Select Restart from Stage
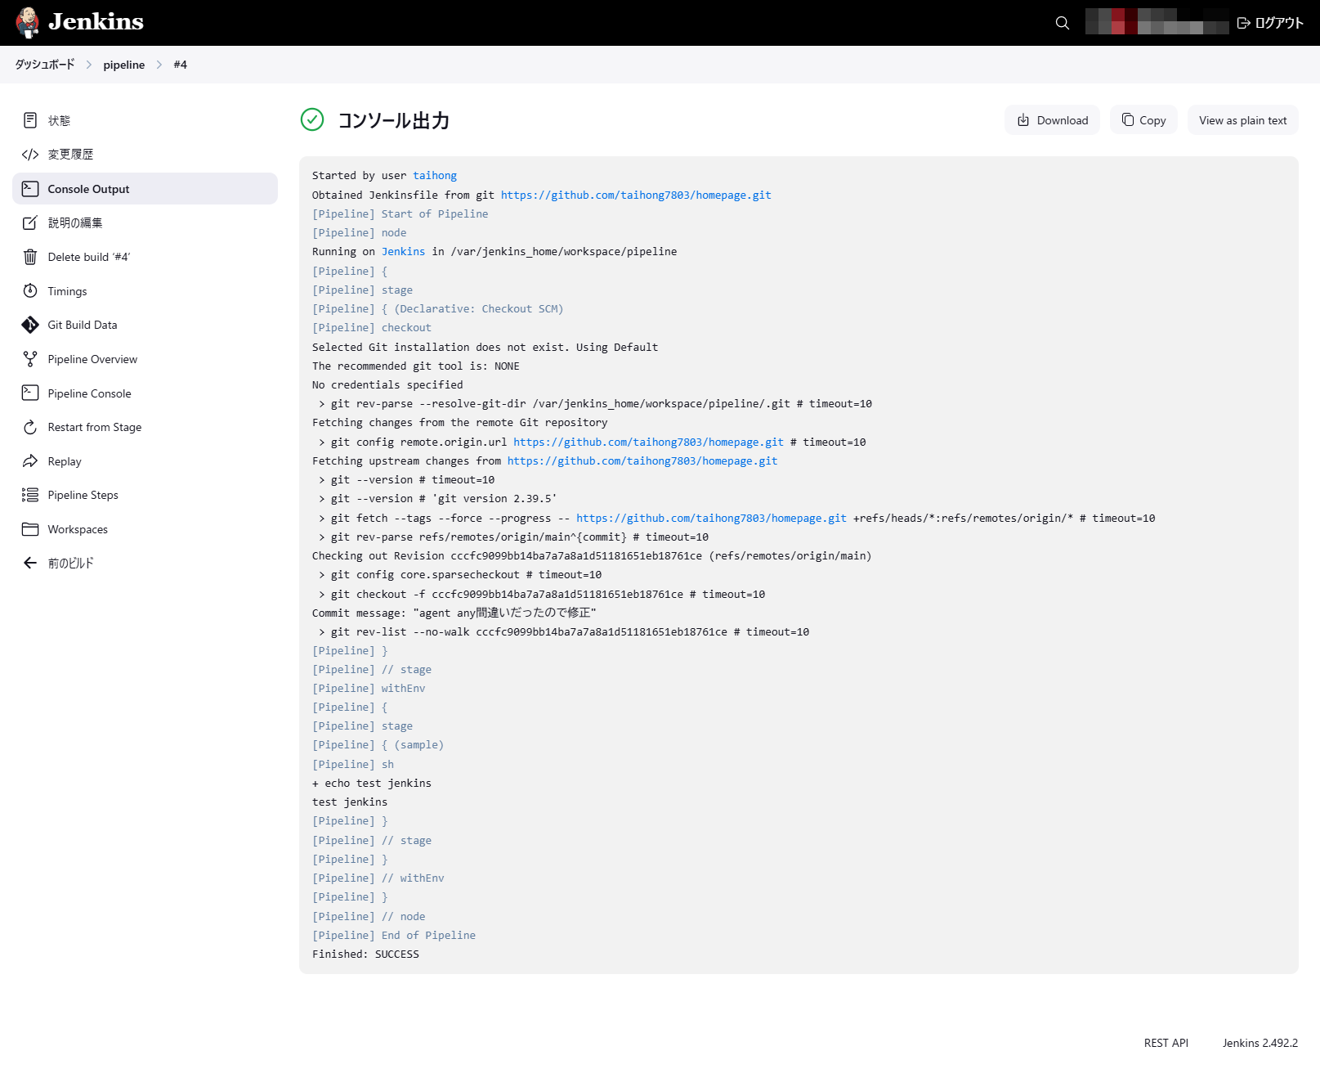This screenshot has height=1069, width=1320. (94, 427)
